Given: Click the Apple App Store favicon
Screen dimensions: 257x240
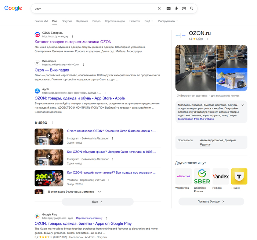Looking at the screenshot, I should (x=37, y=91).
